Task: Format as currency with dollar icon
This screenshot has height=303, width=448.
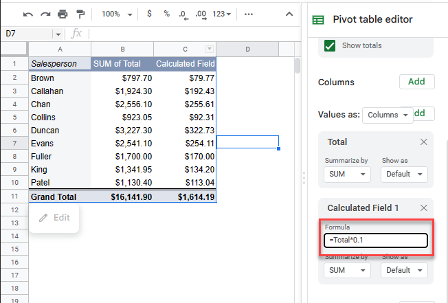Action: tap(150, 14)
